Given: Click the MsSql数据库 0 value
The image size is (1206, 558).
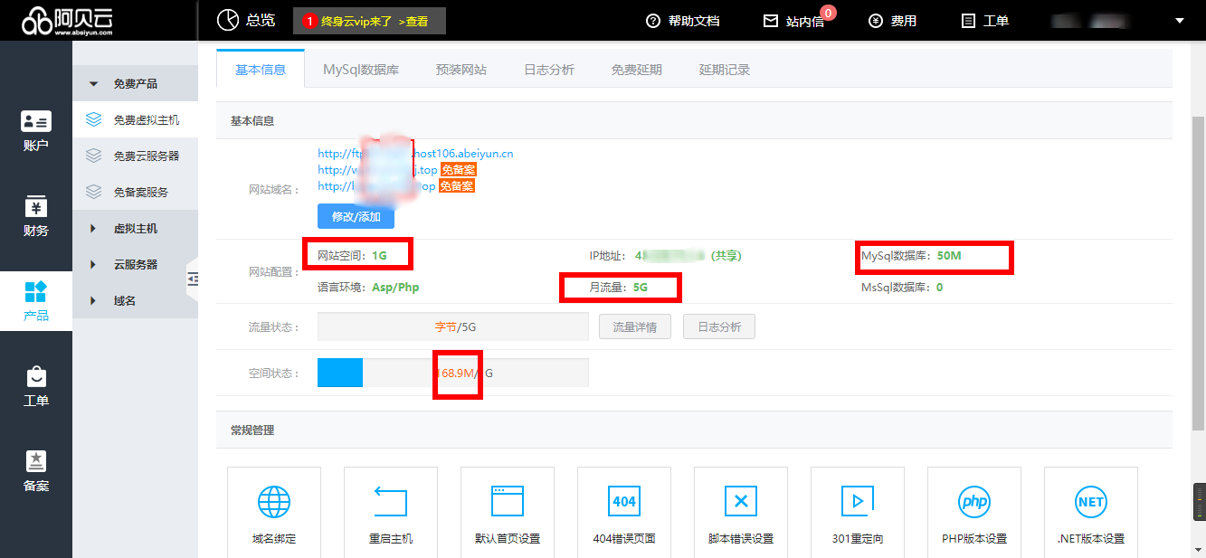Looking at the screenshot, I should (x=939, y=288).
